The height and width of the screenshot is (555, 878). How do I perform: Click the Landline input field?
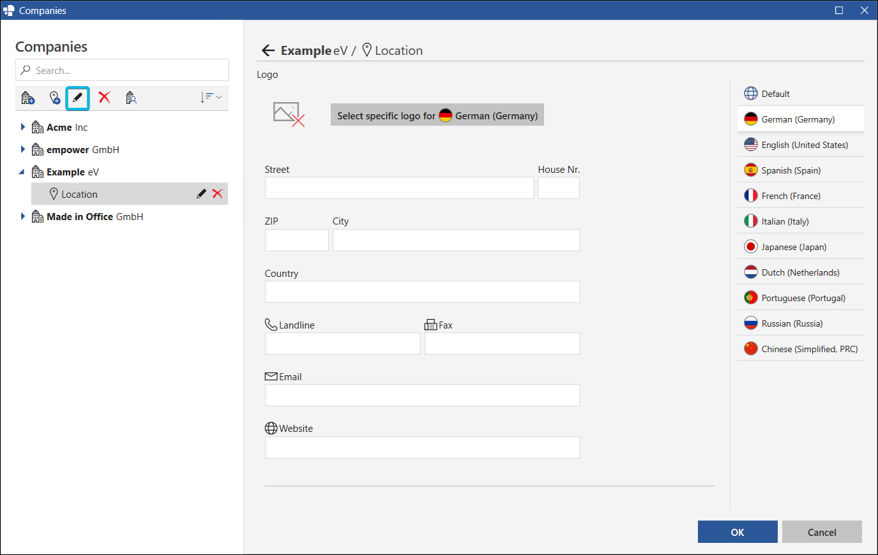coord(343,343)
